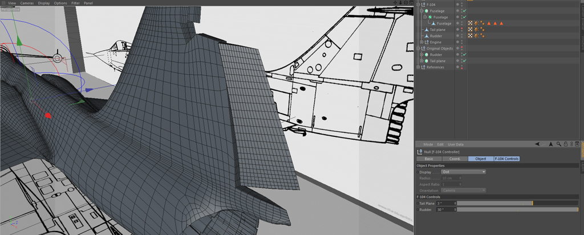Image resolution: width=584 pixels, height=235 pixels.
Task: Open the User Data menu
Action: pyautogui.click(x=456, y=144)
